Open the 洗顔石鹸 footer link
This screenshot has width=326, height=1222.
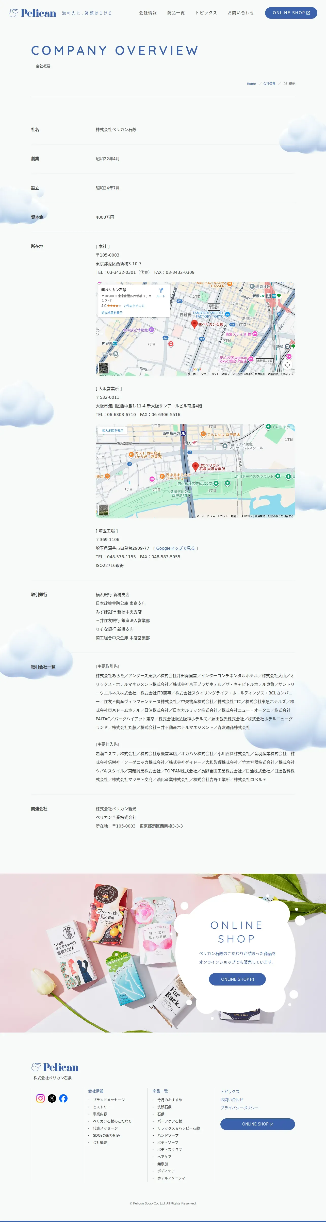(165, 1107)
